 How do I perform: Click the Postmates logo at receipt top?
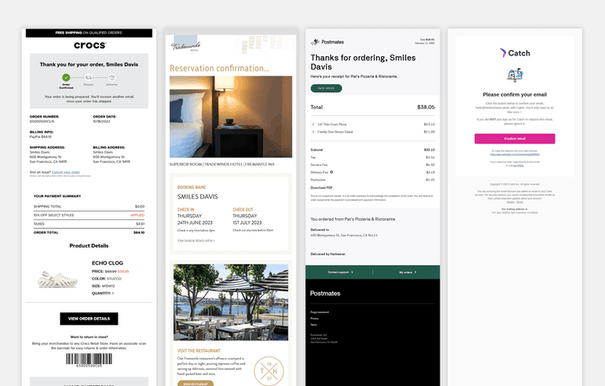point(328,42)
